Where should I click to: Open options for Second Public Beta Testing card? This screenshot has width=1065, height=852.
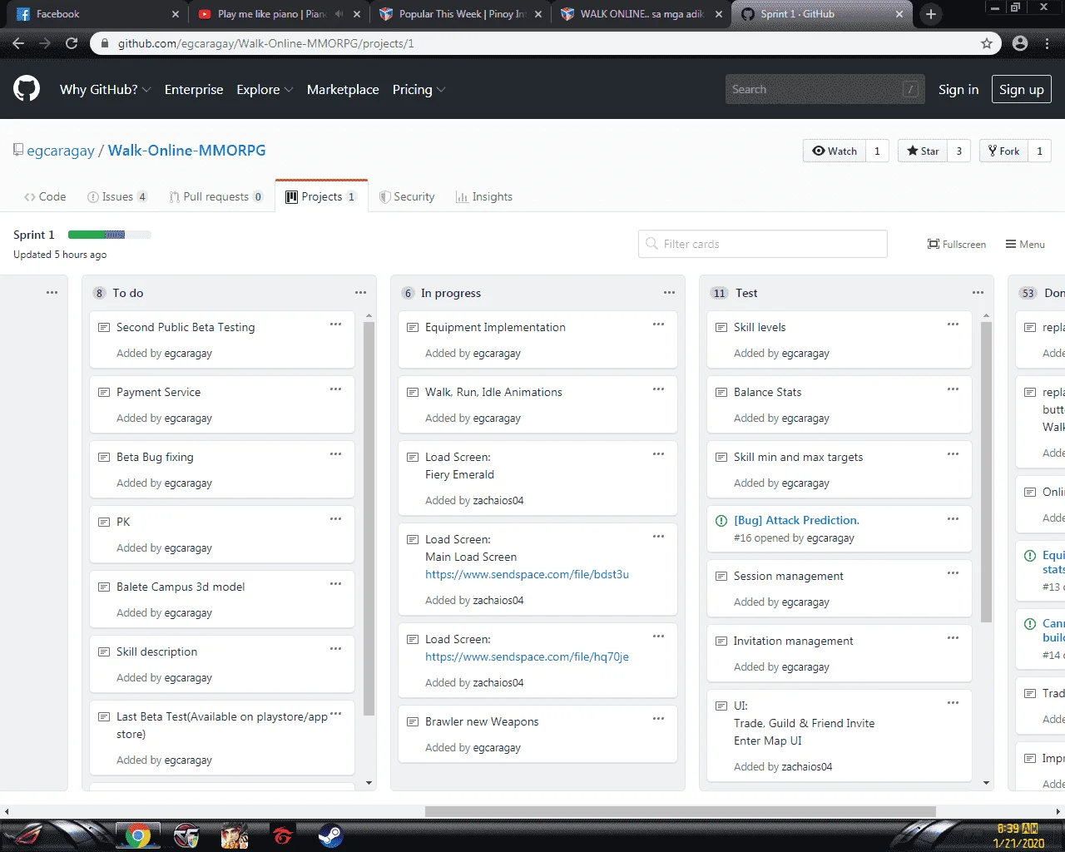pos(335,324)
